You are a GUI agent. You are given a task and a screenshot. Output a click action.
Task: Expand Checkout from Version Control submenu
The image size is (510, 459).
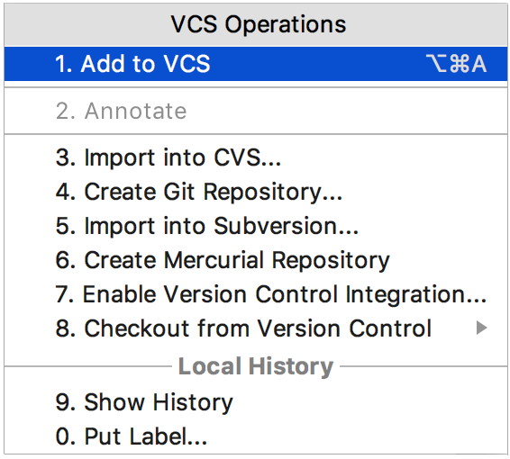click(256, 328)
